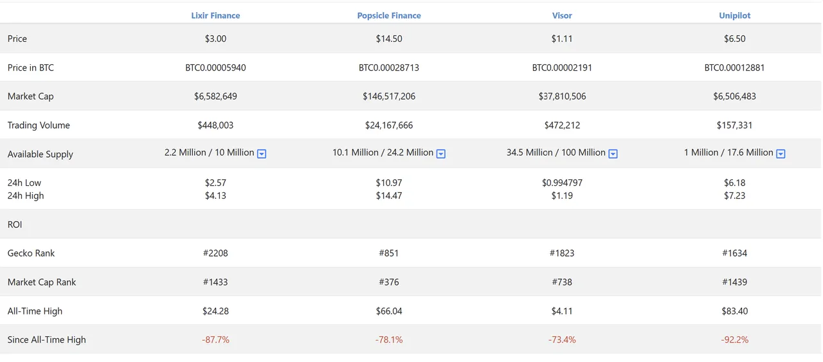823x362 pixels.
Task: Select the Since All-Time High row label
Action: [47, 339]
